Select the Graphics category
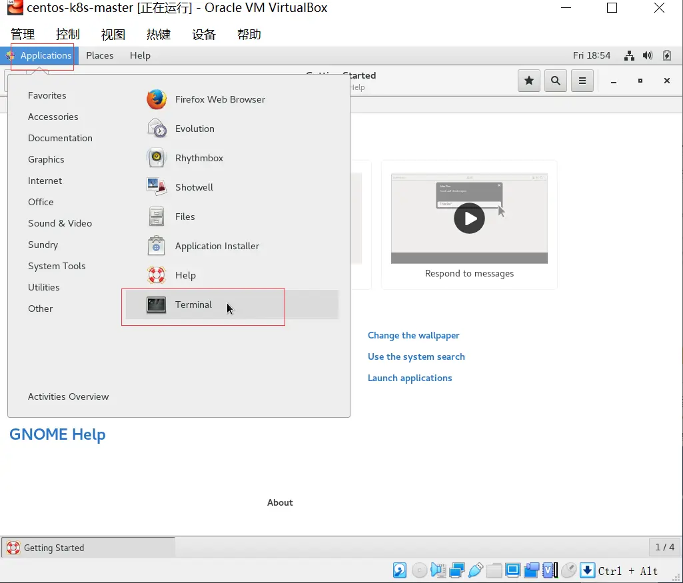 click(46, 159)
